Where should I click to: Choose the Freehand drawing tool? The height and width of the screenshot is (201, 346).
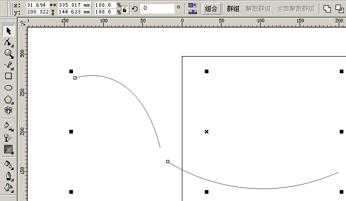(x=8, y=65)
